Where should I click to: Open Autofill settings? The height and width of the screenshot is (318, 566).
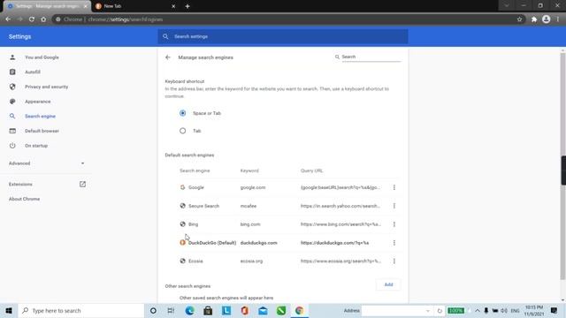33,72
